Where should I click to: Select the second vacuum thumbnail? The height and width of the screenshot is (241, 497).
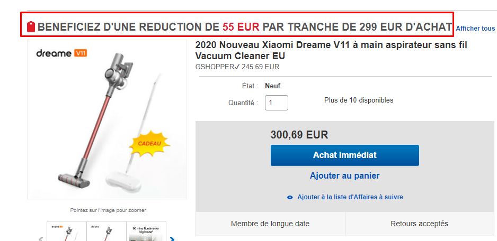coord(106,231)
